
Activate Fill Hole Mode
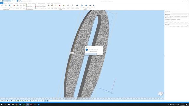[48, 6]
